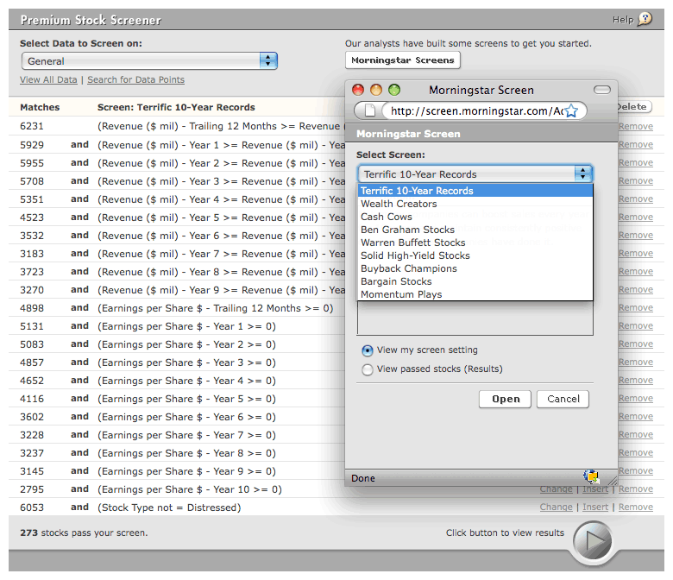Open the Search for Data Points link

click(x=135, y=79)
